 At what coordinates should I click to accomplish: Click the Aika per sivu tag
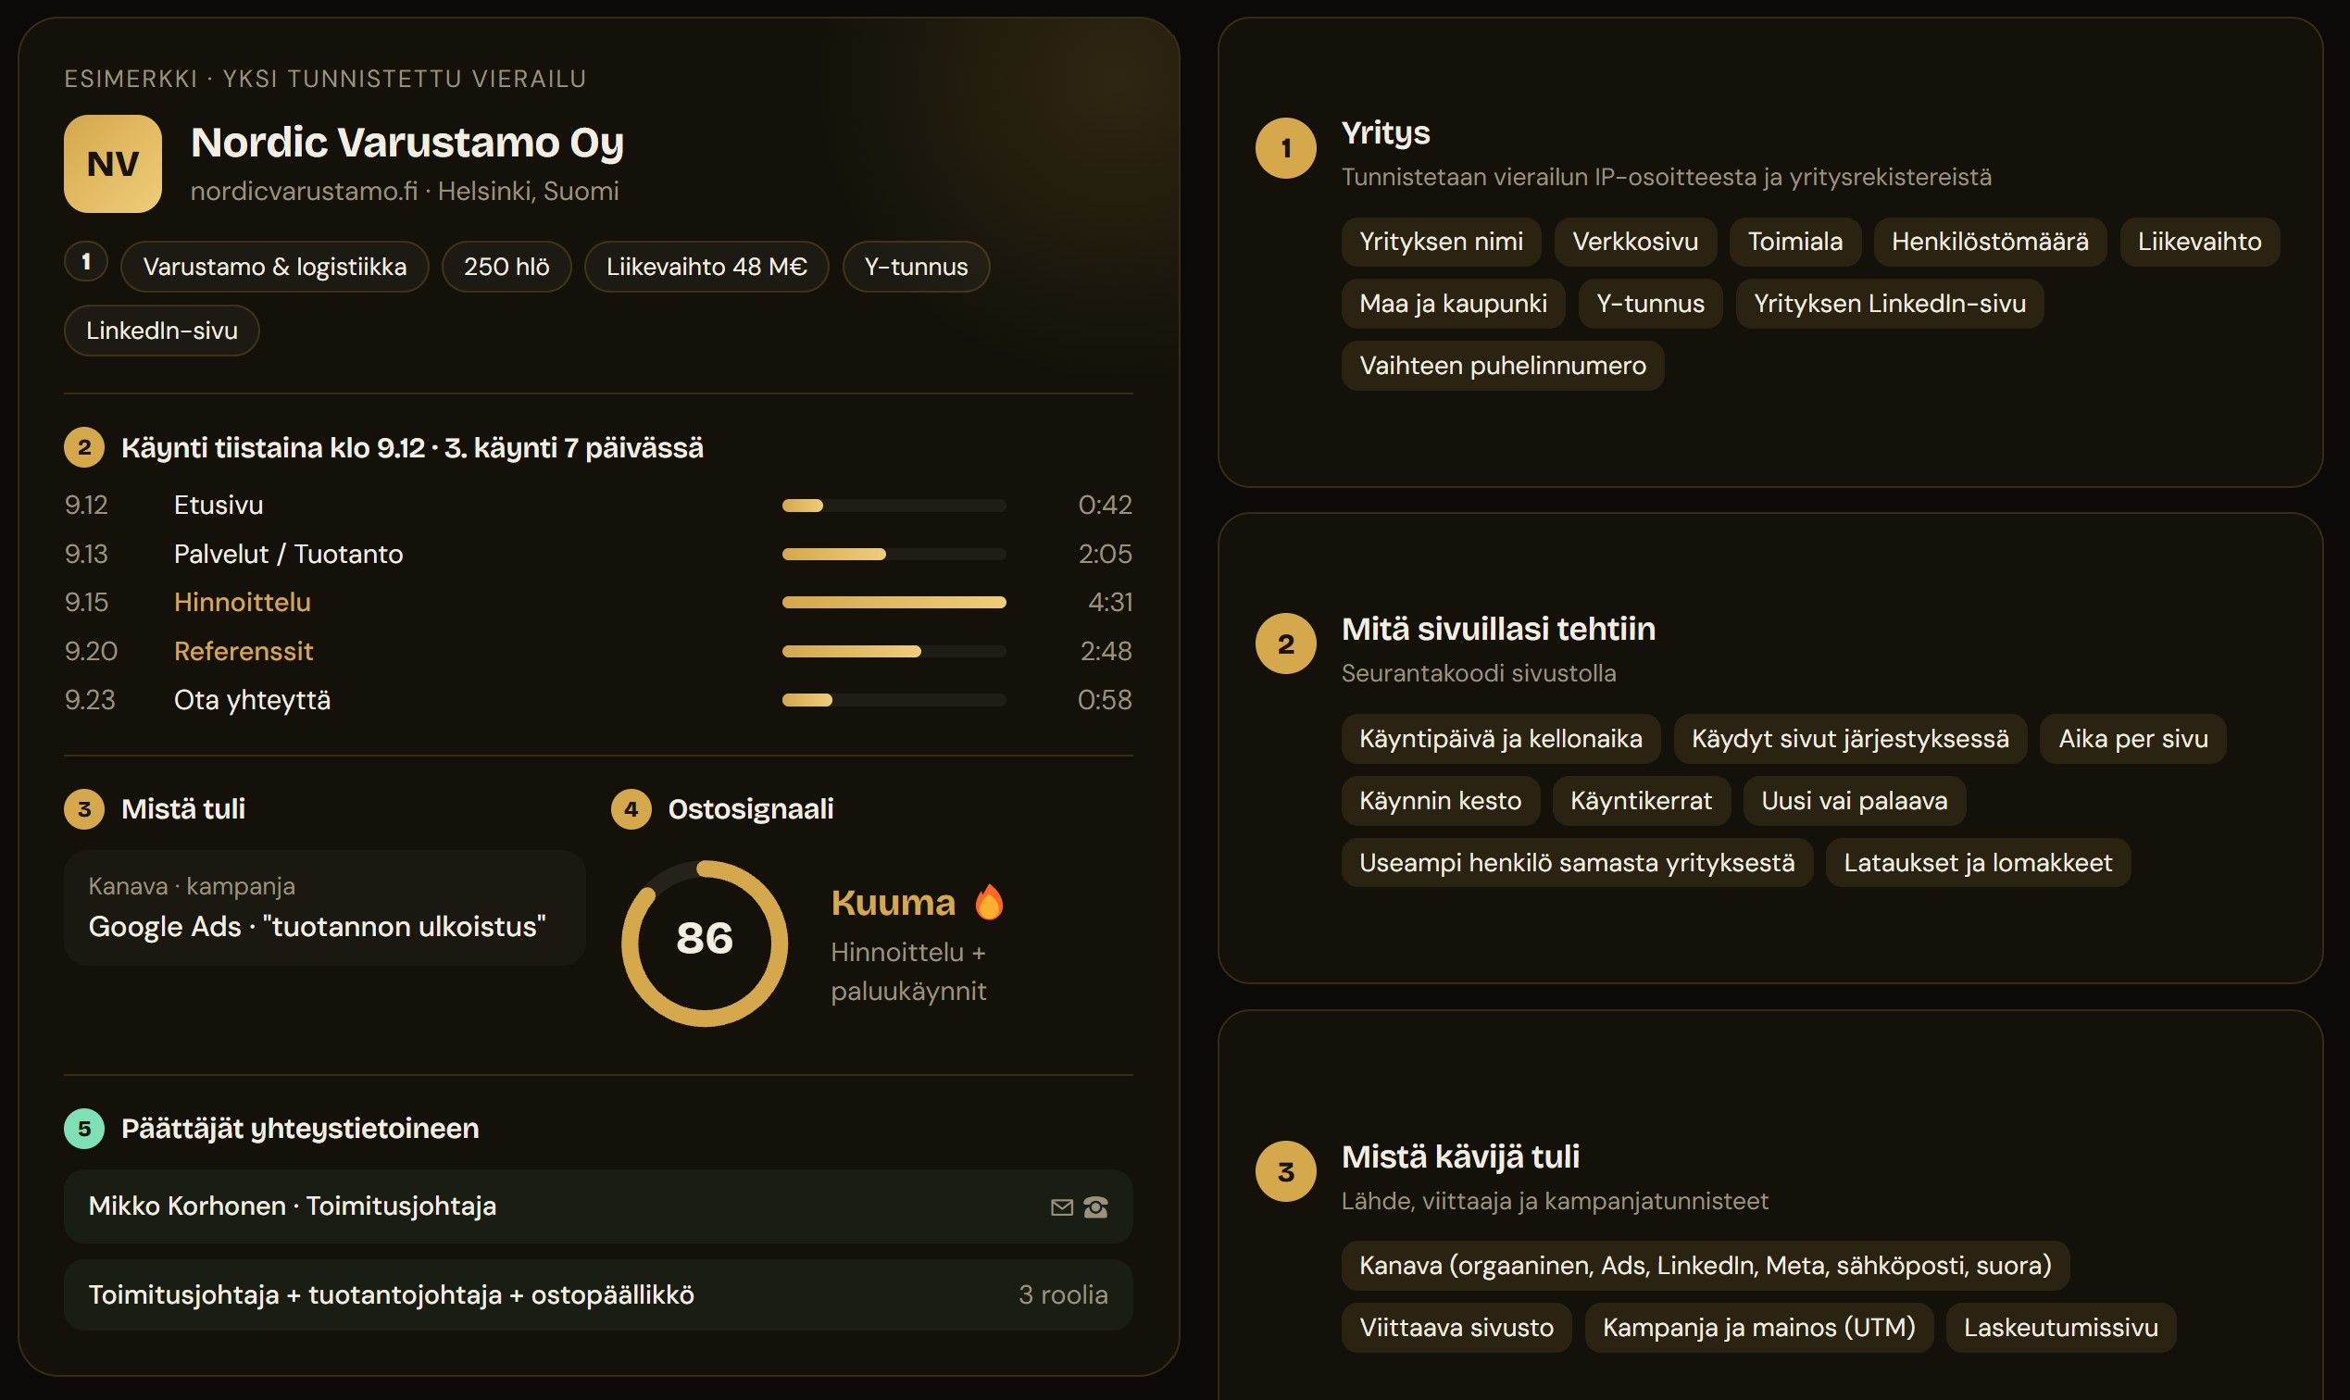tap(2133, 739)
